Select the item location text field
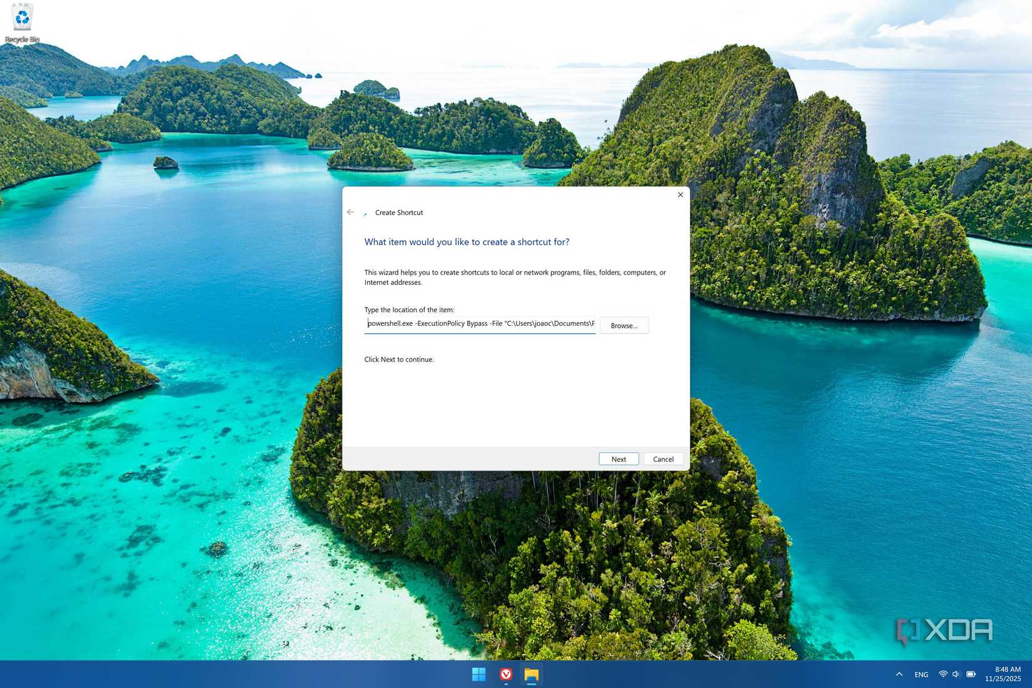 480,323
